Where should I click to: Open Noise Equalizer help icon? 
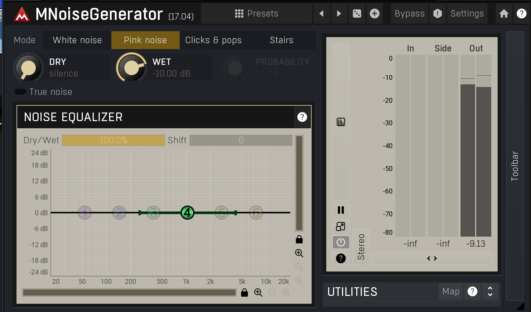(x=302, y=117)
